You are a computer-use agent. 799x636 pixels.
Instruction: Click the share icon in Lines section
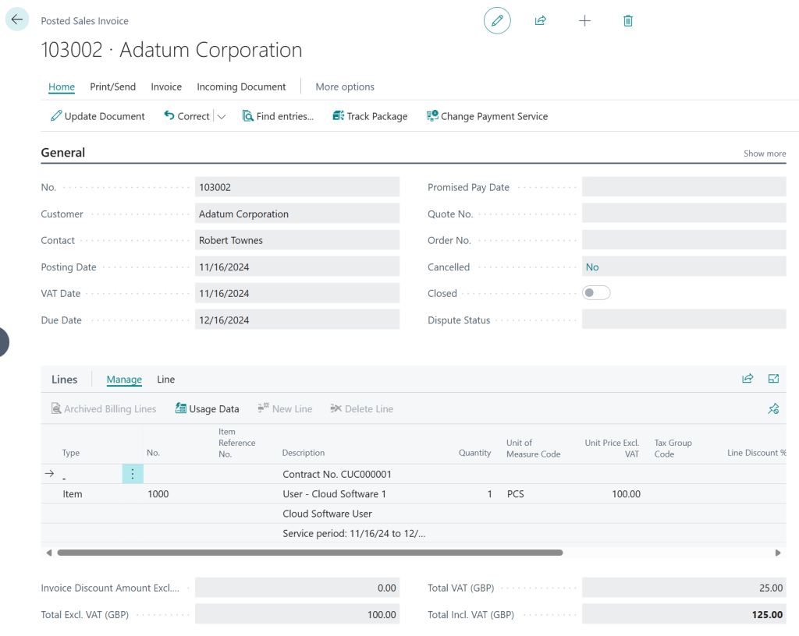point(748,379)
